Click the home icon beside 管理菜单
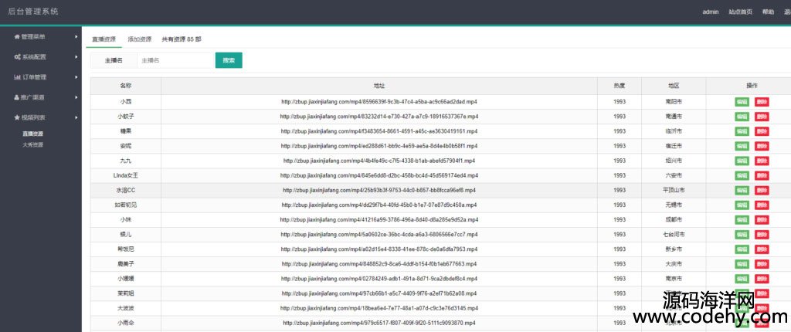Image resolution: width=791 pixels, height=332 pixels. [x=17, y=36]
